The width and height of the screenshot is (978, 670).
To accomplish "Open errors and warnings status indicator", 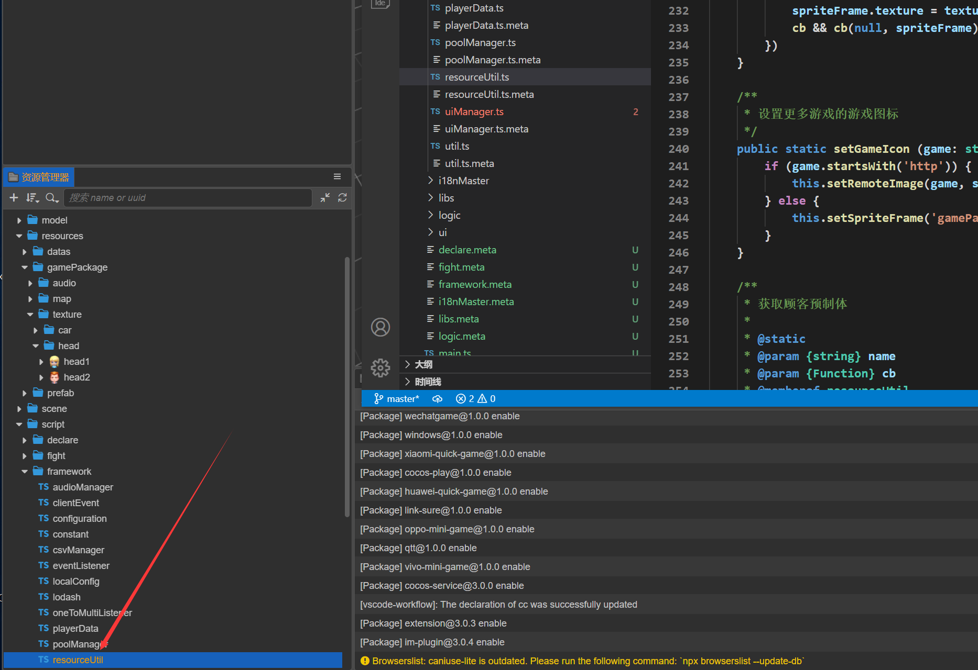I will (476, 399).
